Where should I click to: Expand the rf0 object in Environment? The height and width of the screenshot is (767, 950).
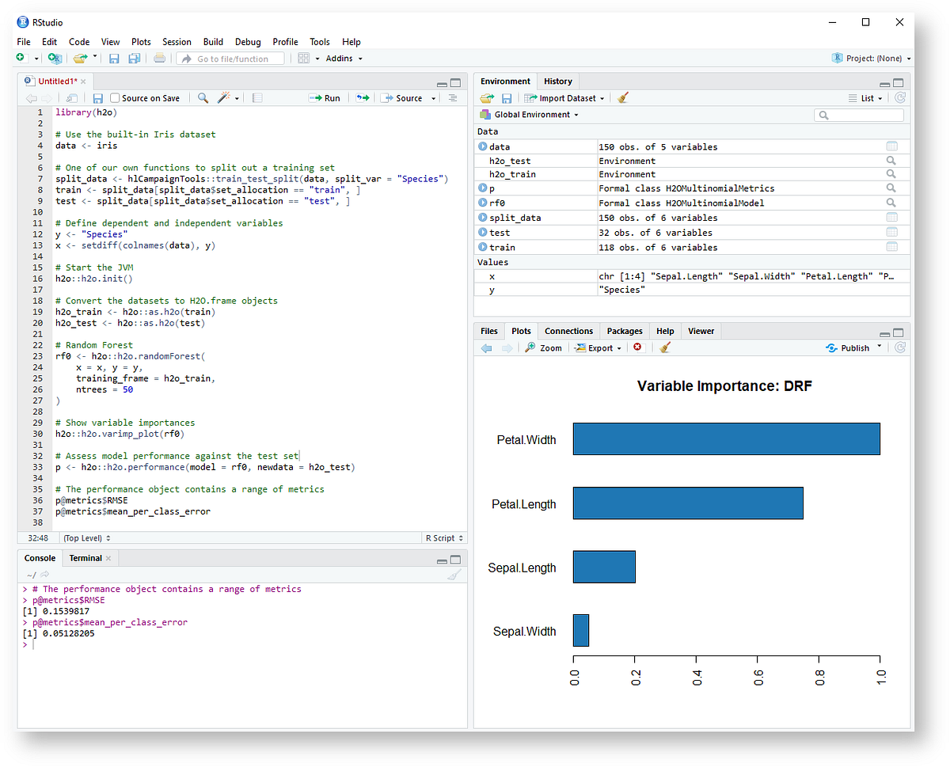[483, 203]
